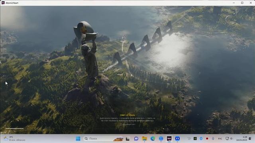Click the volume speaker icon in tray
The image size is (255, 143).
tap(231, 139)
